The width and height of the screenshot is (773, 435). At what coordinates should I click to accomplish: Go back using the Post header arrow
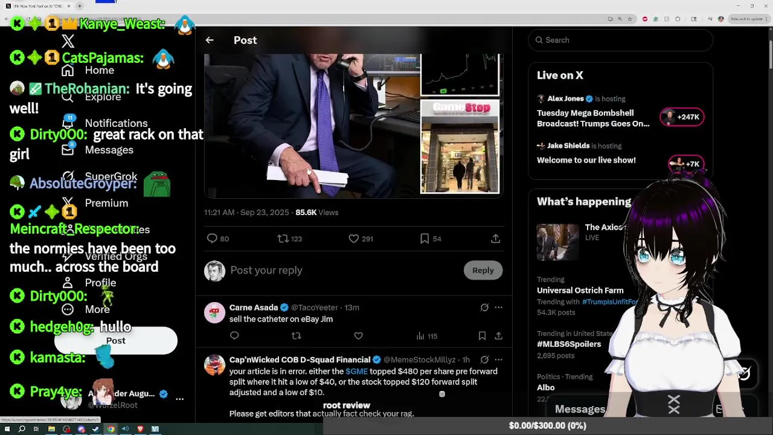[210, 40]
